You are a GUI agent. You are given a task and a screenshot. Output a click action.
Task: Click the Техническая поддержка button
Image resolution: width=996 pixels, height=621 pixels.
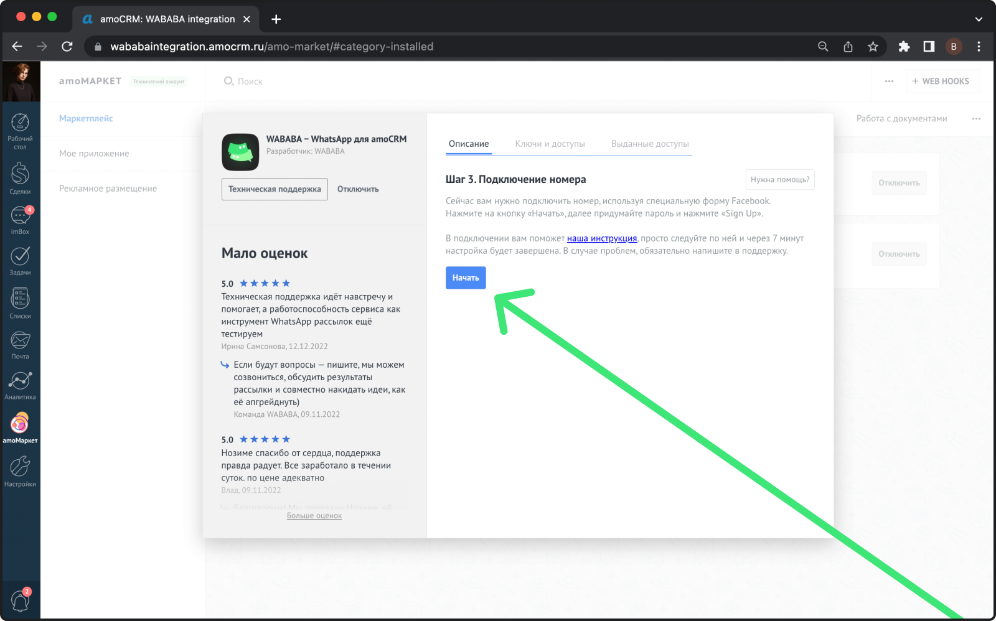point(275,189)
